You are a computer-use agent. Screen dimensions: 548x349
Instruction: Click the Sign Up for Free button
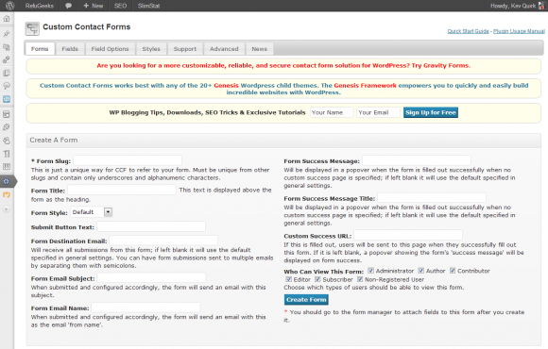(431, 112)
